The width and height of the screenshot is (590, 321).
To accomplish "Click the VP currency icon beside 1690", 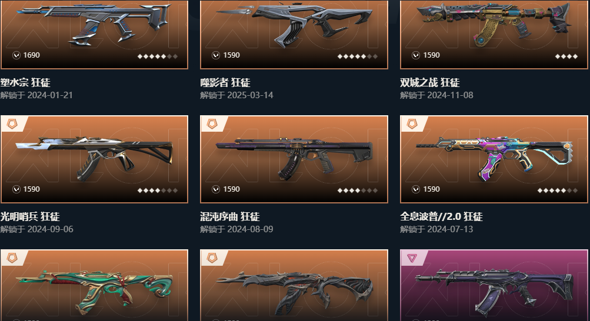I will point(16,55).
